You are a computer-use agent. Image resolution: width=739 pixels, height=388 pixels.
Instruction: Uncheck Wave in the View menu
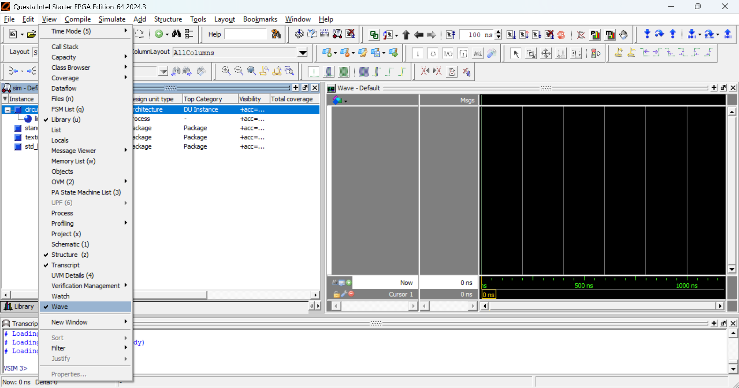(x=60, y=307)
